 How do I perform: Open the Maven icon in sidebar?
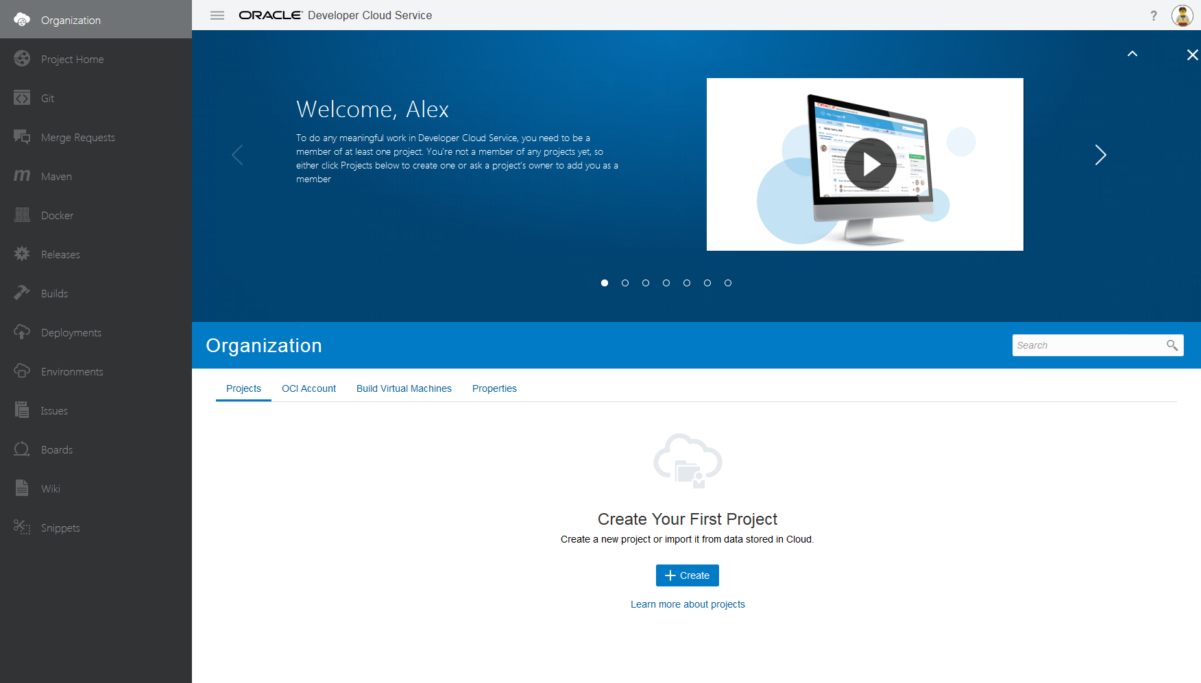[x=22, y=176]
